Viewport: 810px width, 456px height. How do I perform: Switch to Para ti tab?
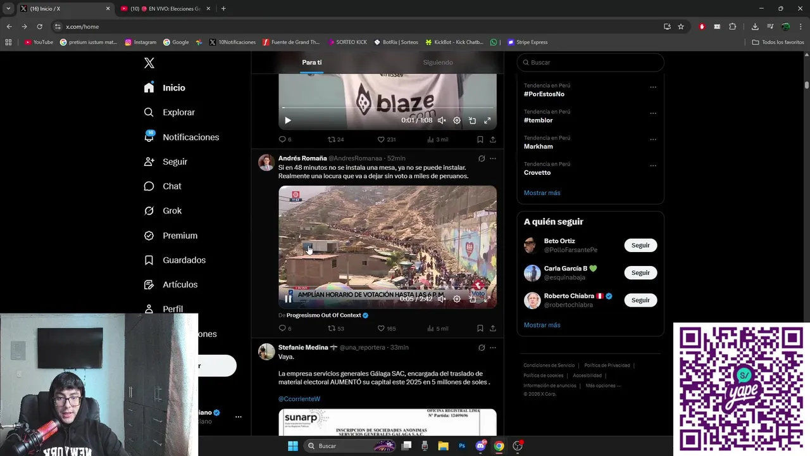coord(312,62)
